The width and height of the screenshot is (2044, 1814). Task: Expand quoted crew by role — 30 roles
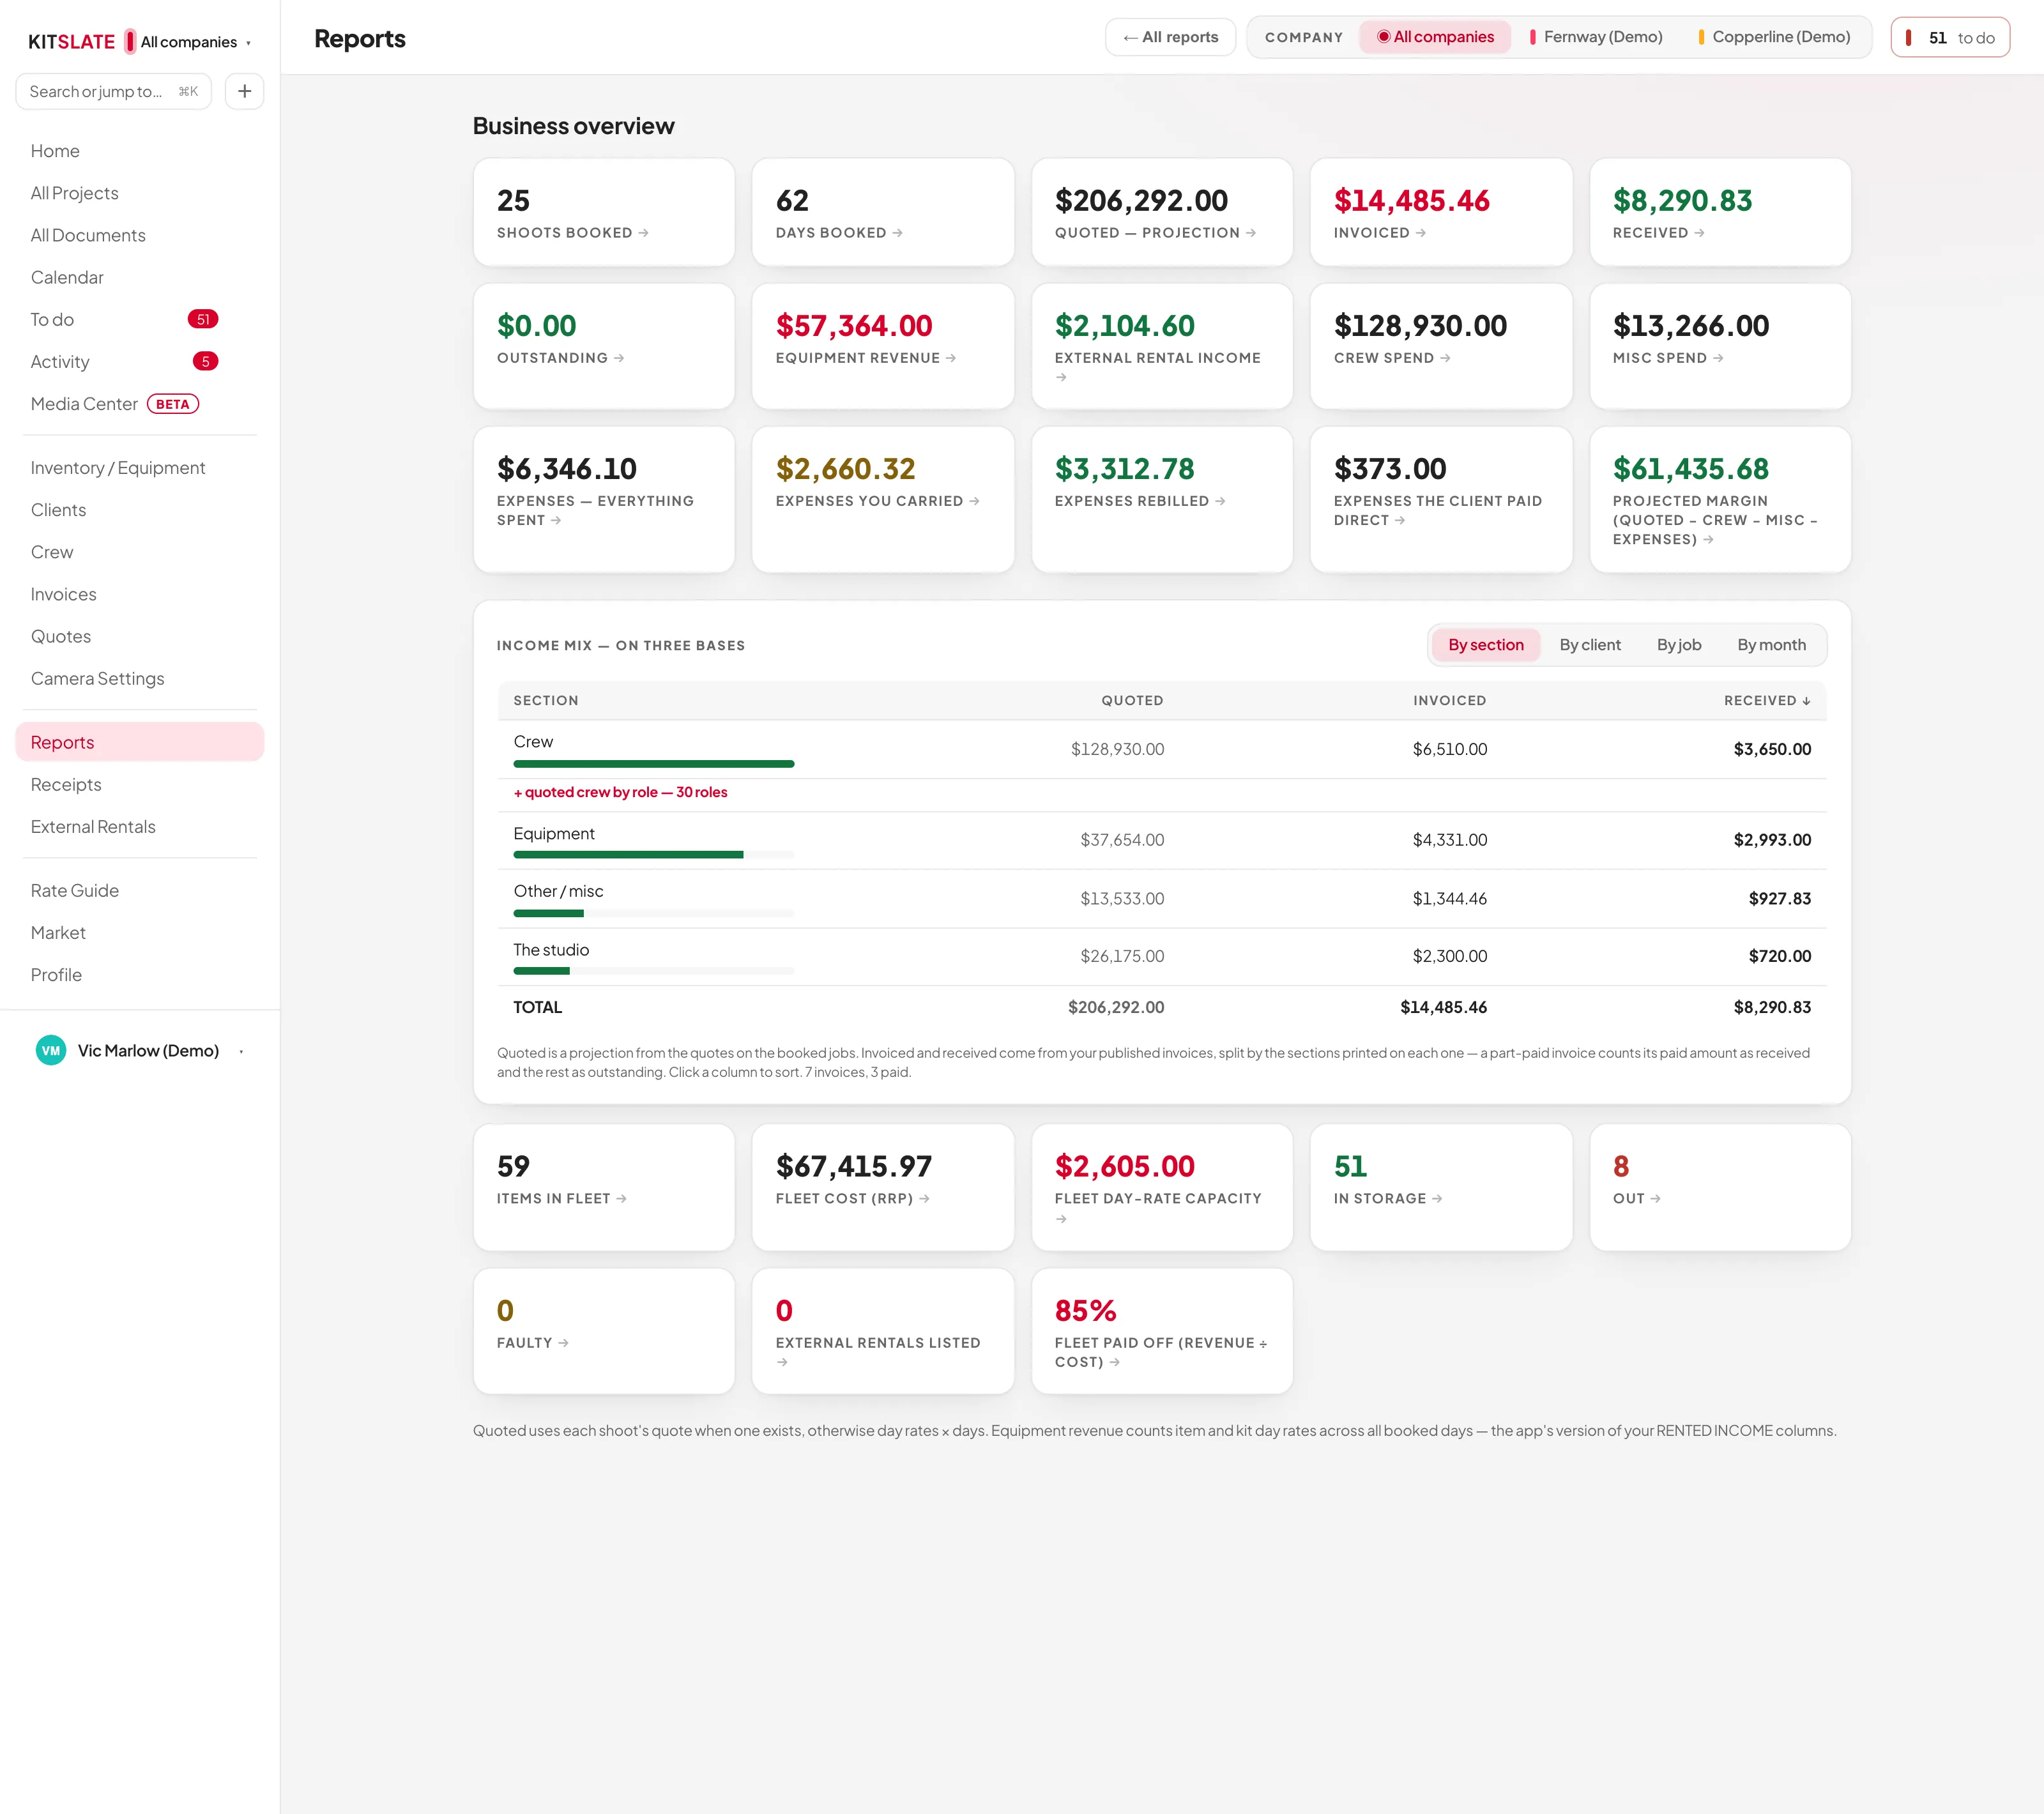(x=620, y=792)
